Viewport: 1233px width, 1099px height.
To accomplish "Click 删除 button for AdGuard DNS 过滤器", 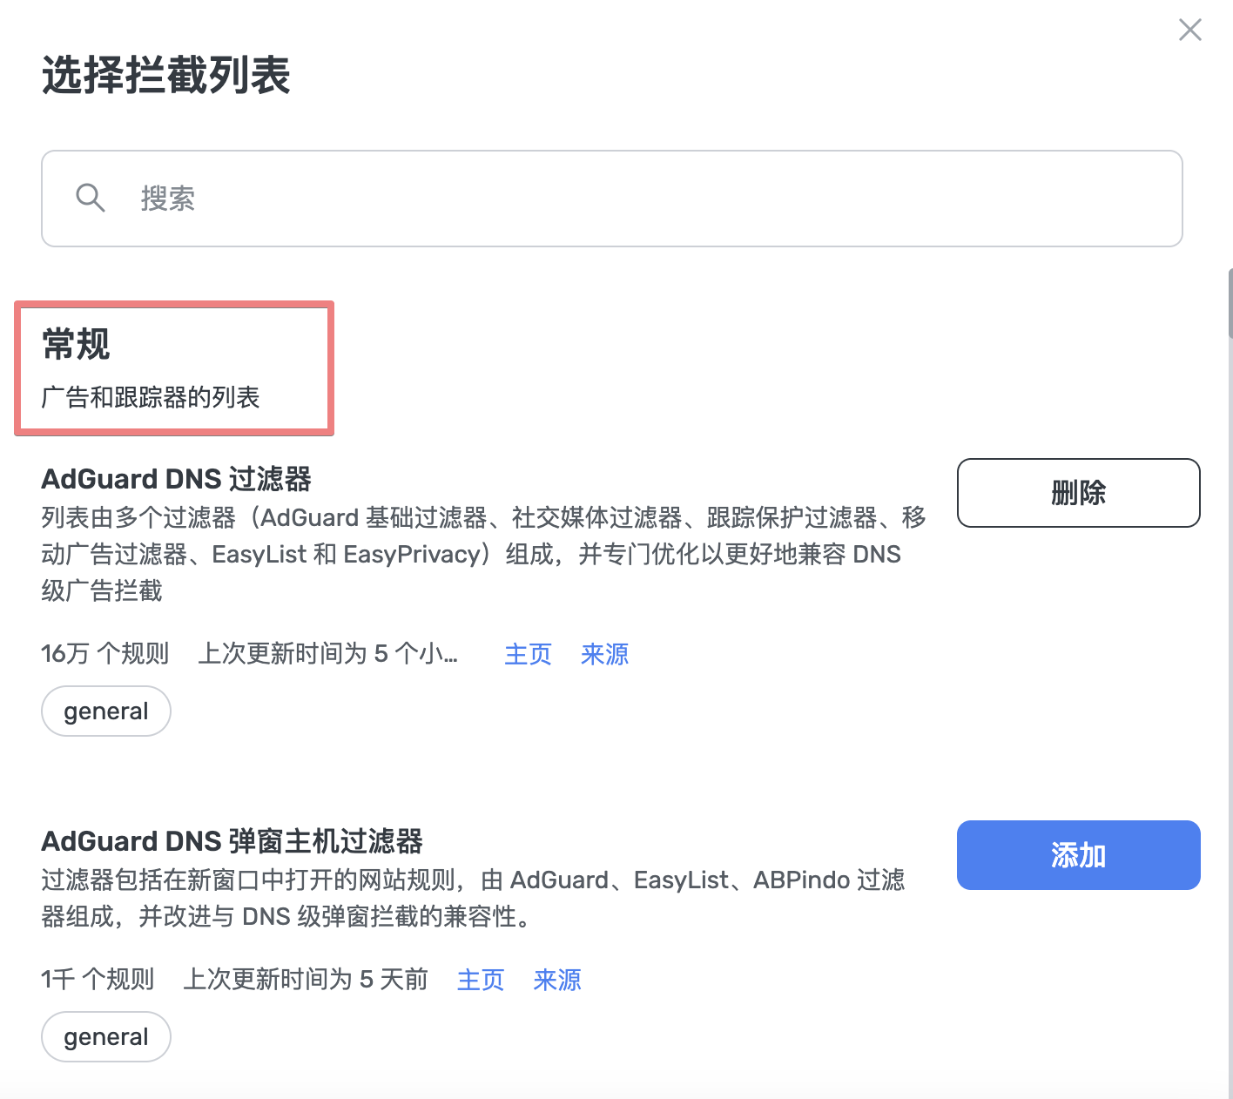I will coord(1078,493).
